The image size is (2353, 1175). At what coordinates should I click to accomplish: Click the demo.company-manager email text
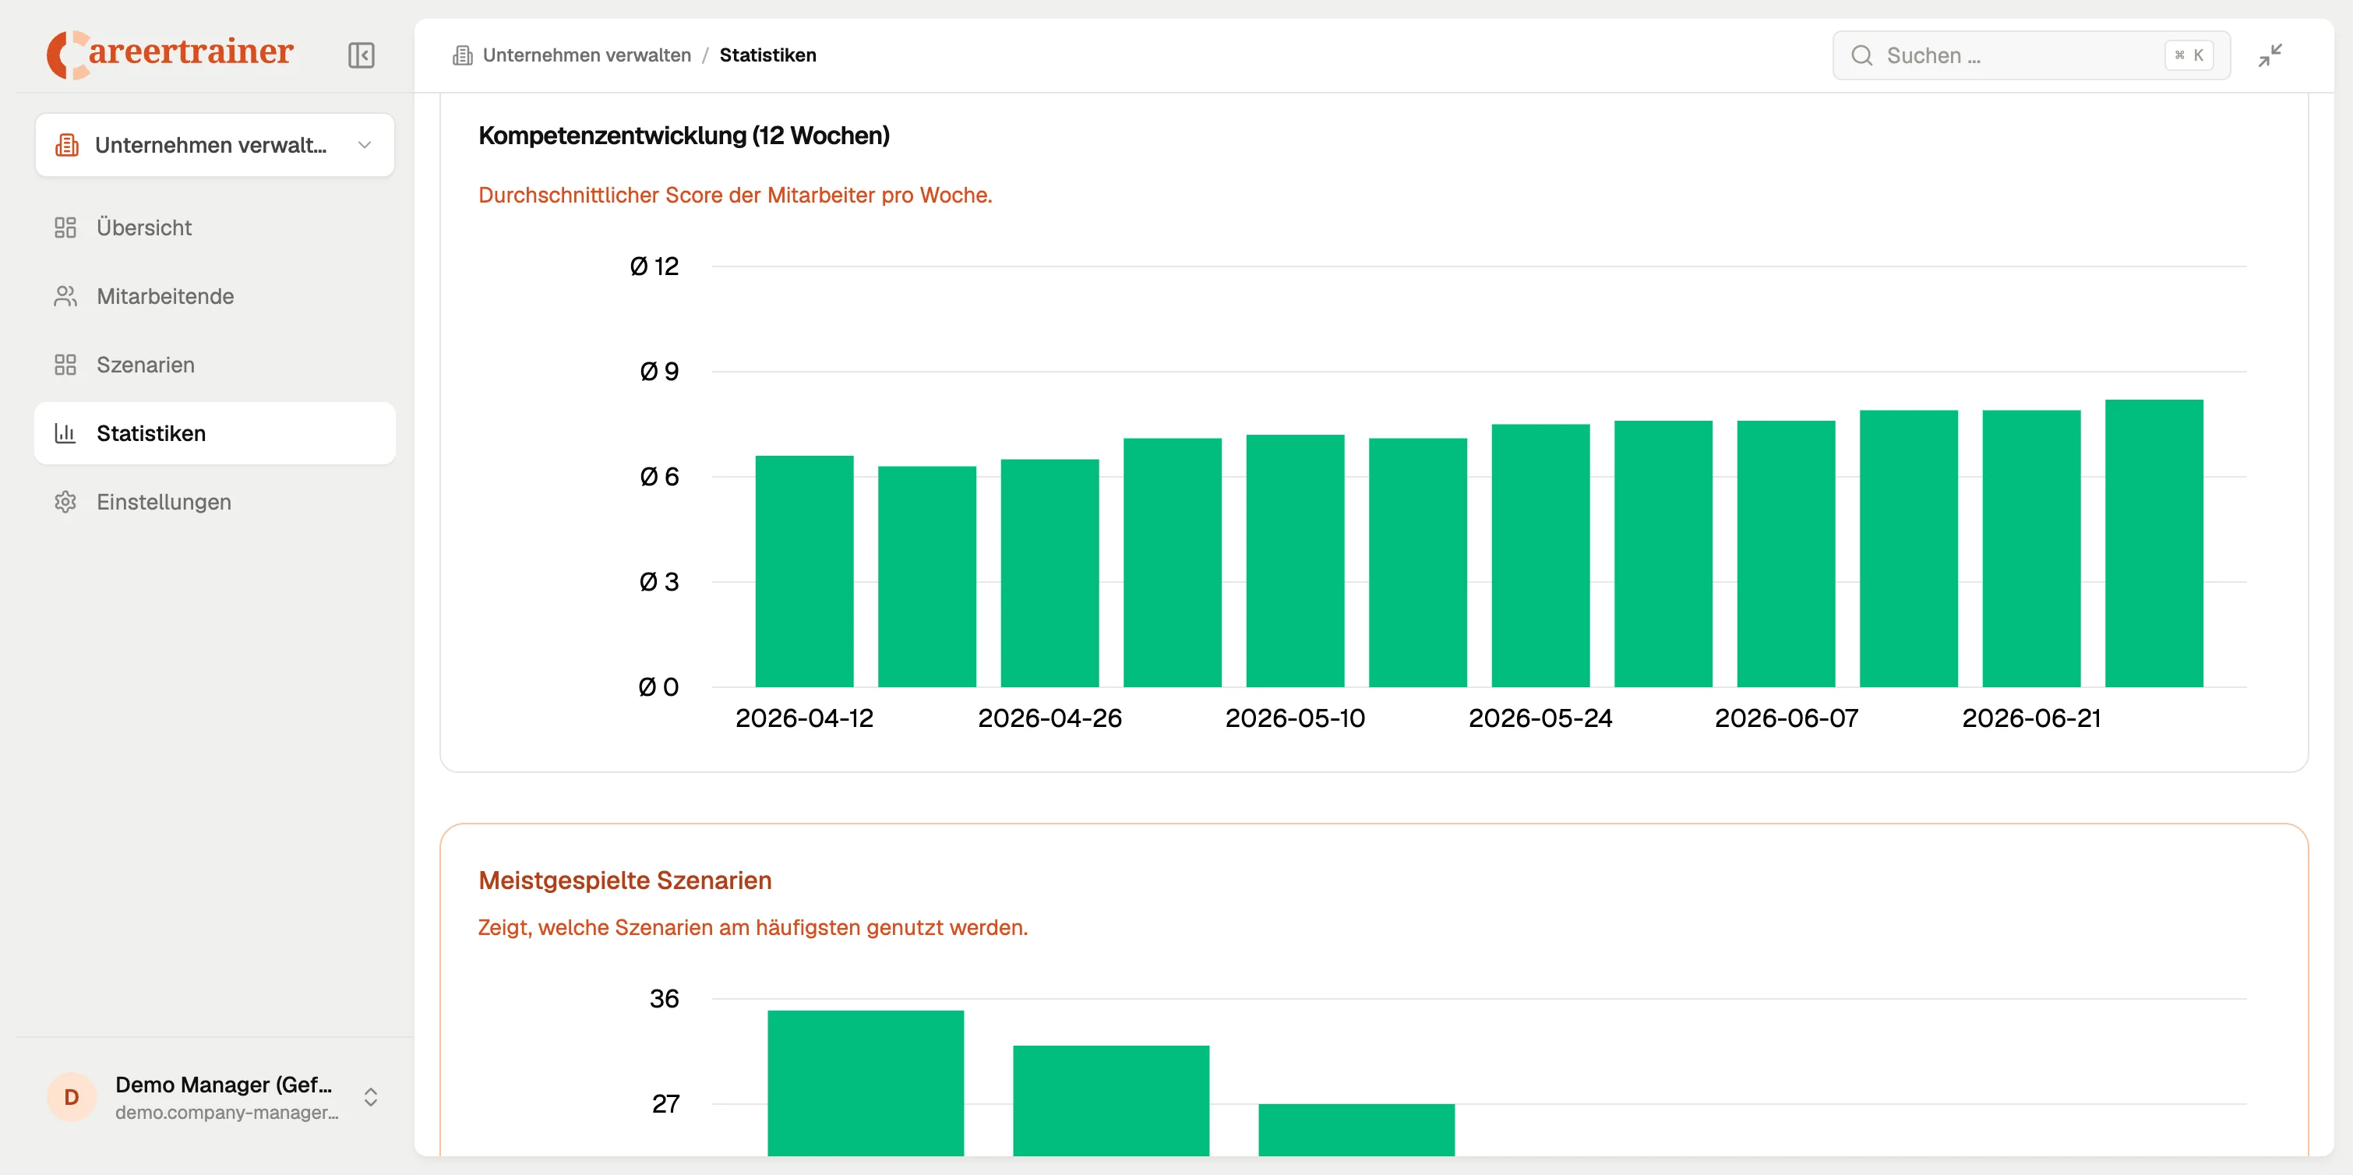227,1113
